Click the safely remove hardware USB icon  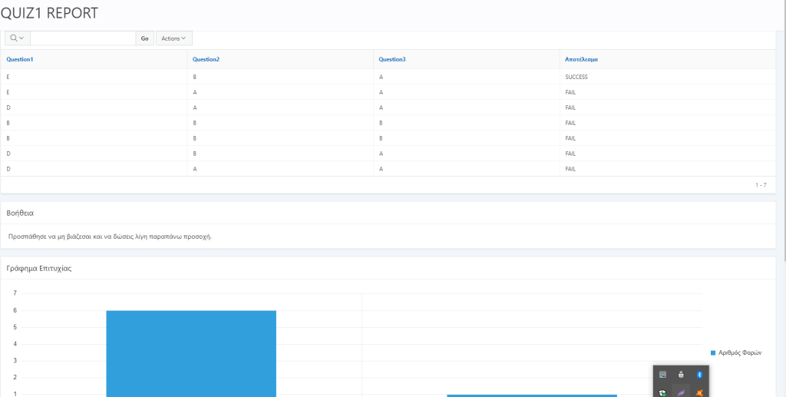pyautogui.click(x=681, y=375)
